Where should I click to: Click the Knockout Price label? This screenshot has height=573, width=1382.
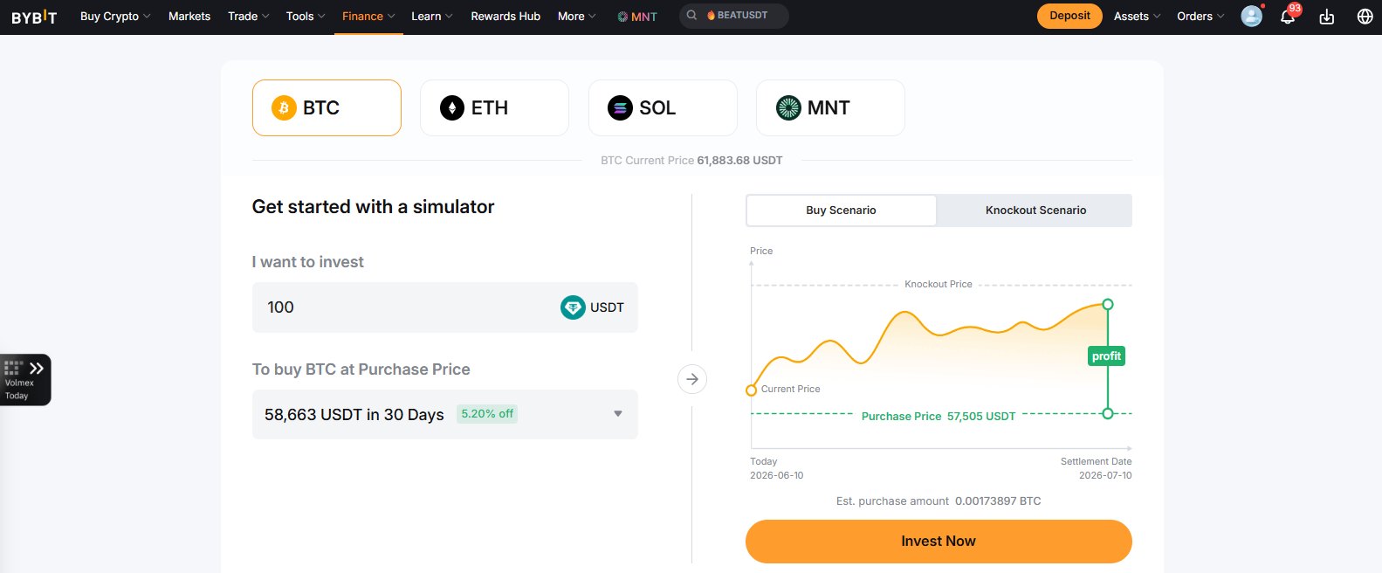click(x=939, y=284)
